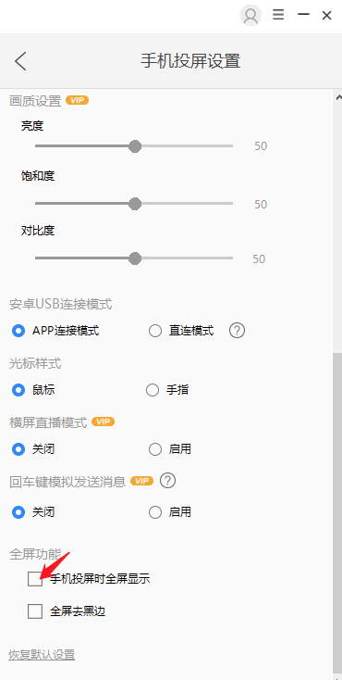Click the 亮度 slider handle
The image size is (342, 680).
(x=136, y=146)
